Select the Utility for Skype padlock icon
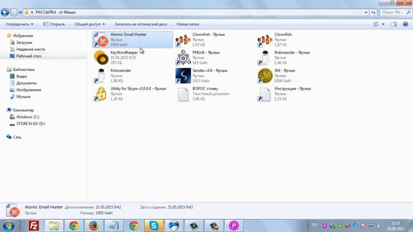This screenshot has width=413, height=232. [x=101, y=94]
